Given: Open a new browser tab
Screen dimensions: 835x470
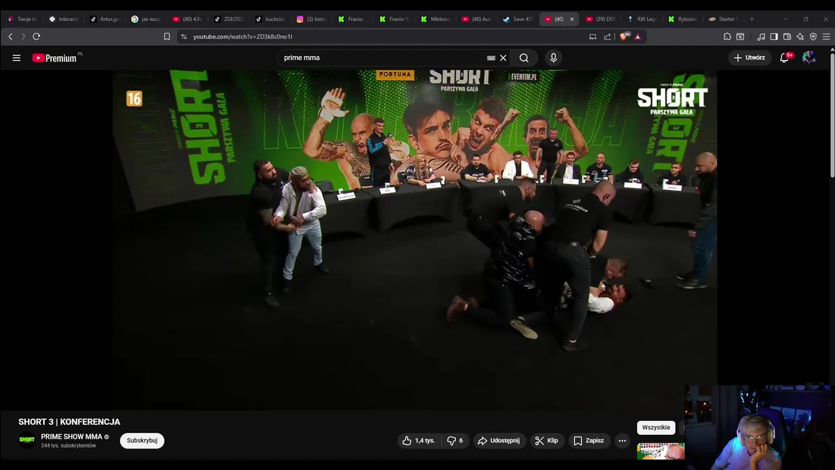Looking at the screenshot, I should (751, 19).
